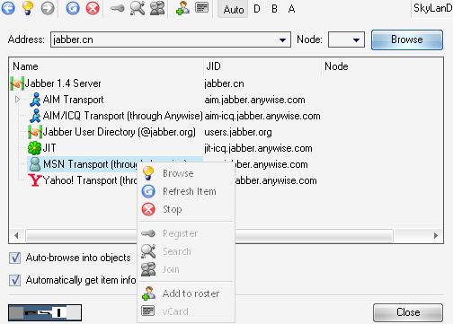The width and height of the screenshot is (453, 324).
Task: Click the horizontal scrollbar thumb
Action: [x=209, y=236]
